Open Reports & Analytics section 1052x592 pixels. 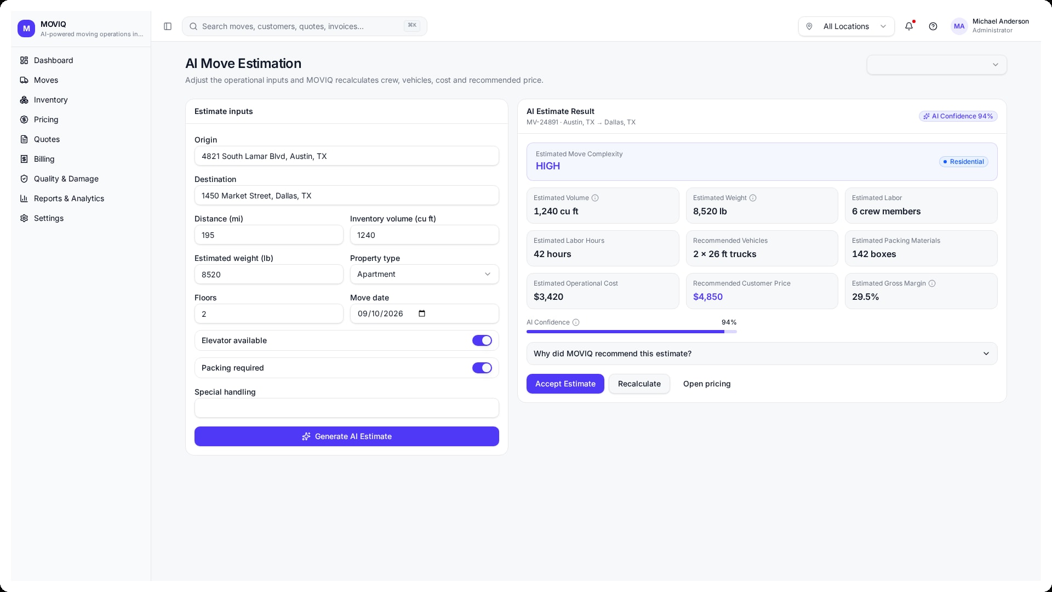tap(81, 198)
